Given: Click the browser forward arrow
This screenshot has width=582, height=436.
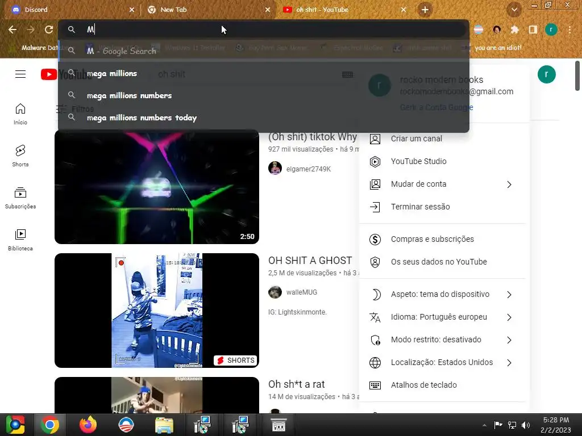Looking at the screenshot, I should pyautogui.click(x=31, y=30).
